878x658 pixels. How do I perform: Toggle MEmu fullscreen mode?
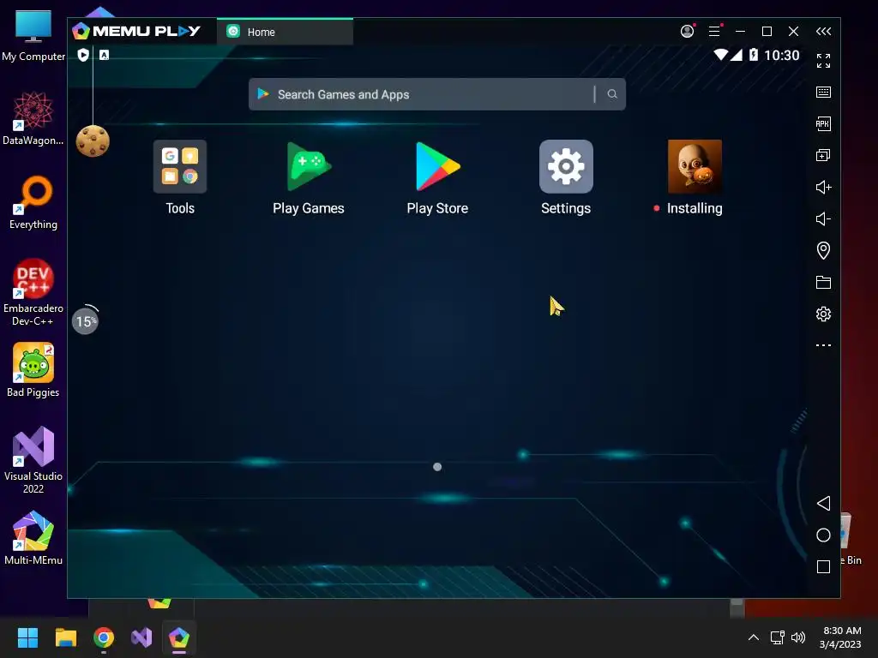click(x=823, y=61)
